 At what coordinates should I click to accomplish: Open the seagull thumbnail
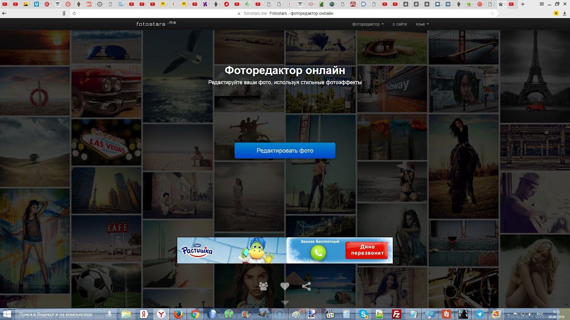tap(178, 76)
